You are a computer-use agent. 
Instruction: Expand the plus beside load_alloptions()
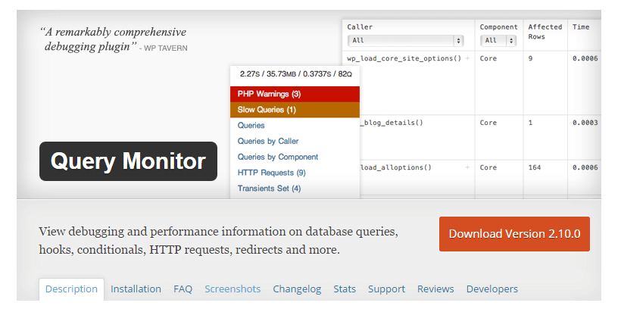tap(467, 167)
